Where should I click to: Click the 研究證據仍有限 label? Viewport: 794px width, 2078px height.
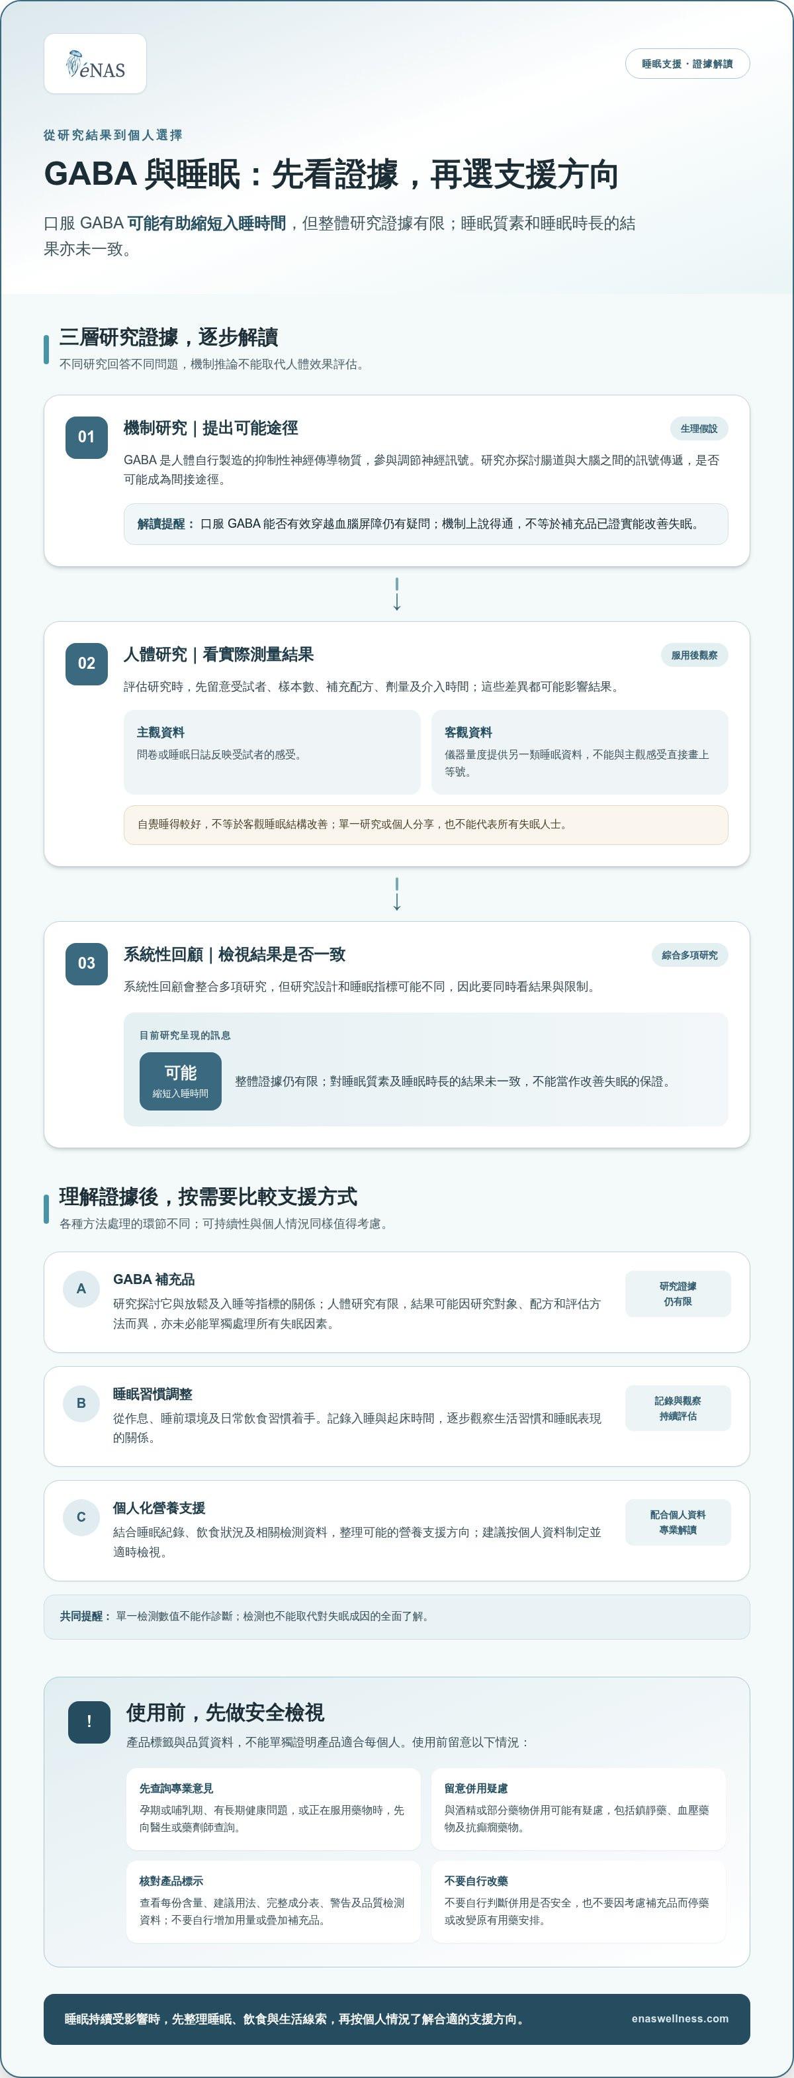pos(678,1294)
